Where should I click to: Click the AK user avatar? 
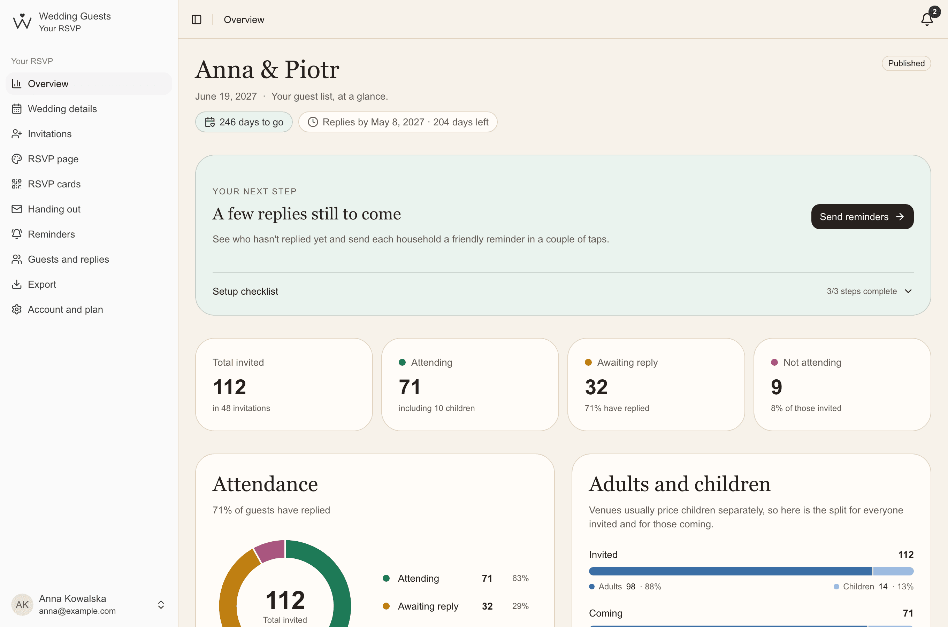pyautogui.click(x=22, y=605)
